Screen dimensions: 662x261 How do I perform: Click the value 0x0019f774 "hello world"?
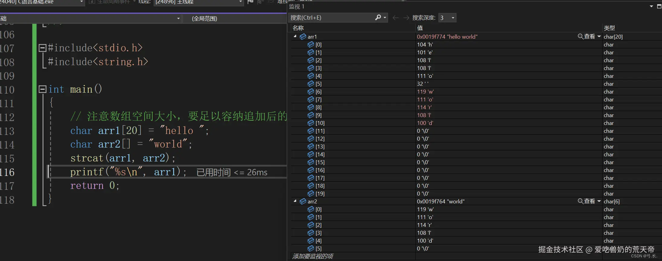click(x=447, y=37)
